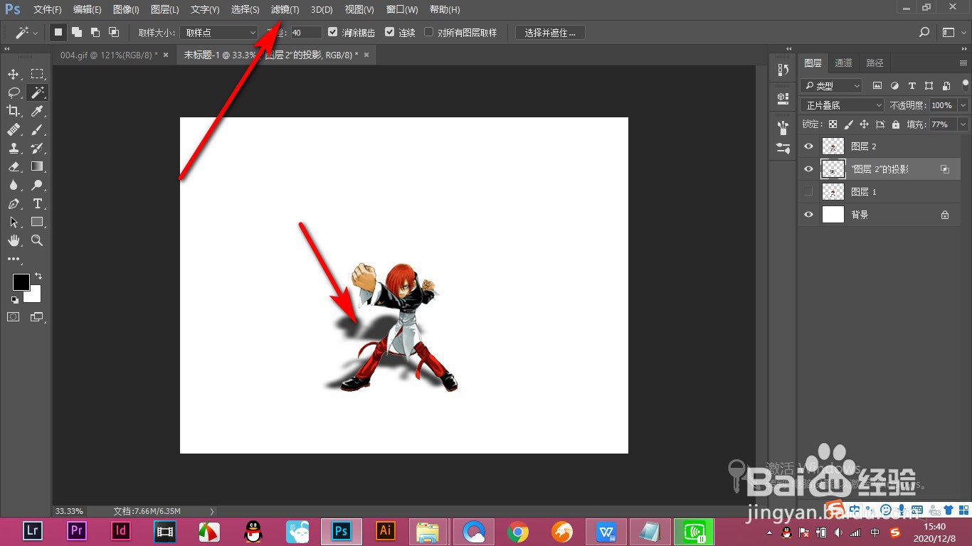Uncheck the 连续 contiguous checkbox

pyautogui.click(x=389, y=32)
